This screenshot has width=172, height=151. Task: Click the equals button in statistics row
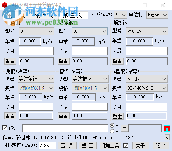tap(125, 128)
